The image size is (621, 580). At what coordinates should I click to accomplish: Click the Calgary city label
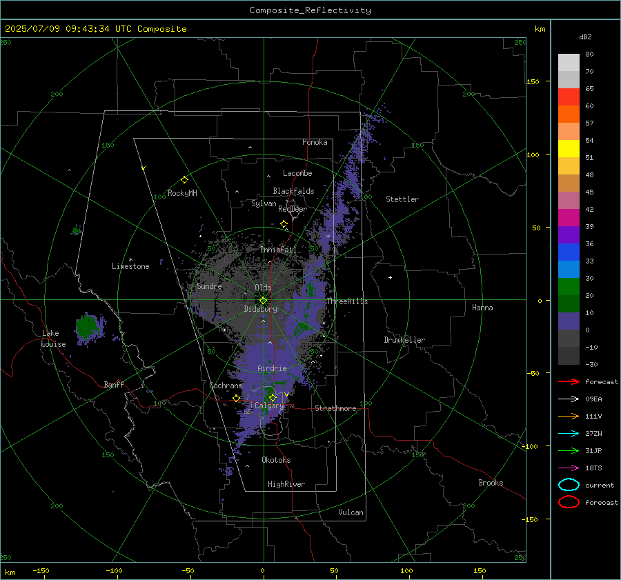pyautogui.click(x=269, y=406)
